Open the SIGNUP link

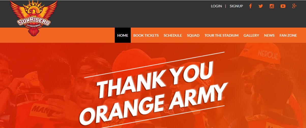point(236,6)
